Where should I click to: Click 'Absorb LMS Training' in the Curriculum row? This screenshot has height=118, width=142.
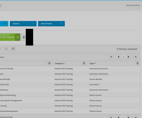click(x=63, y=85)
